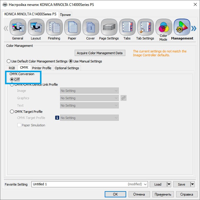Screen dimensions: 200x200
Task: Click the link icon beside Graphics dropdown
Action: [x=124, y=98]
